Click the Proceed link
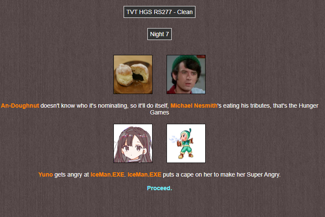325x217 pixels. [x=159, y=188]
